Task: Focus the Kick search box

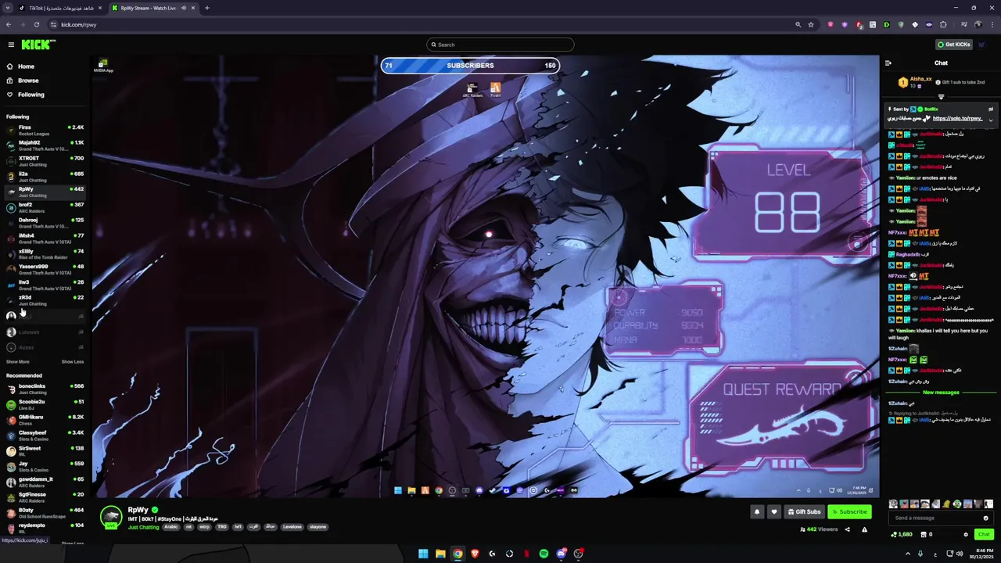Action: pos(500,45)
